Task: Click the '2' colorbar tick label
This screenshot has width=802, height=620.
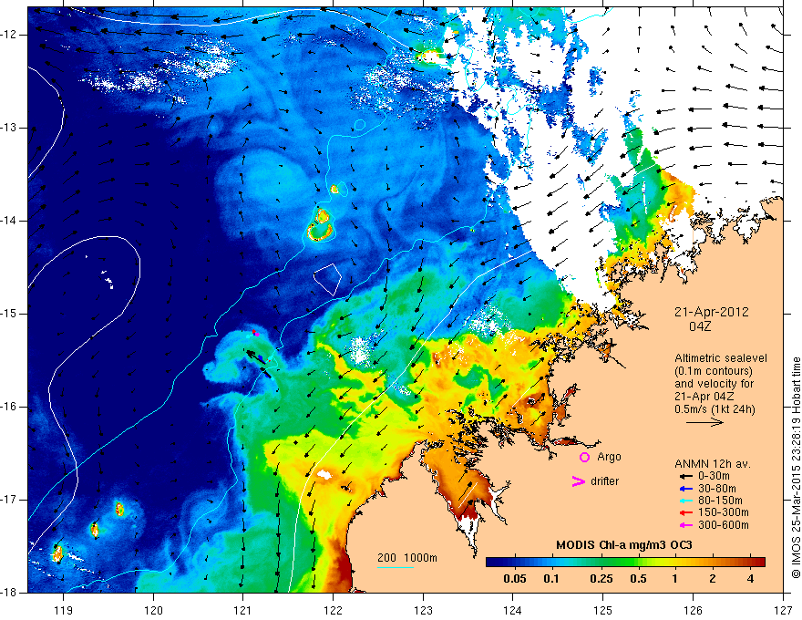Action: pyautogui.click(x=713, y=579)
